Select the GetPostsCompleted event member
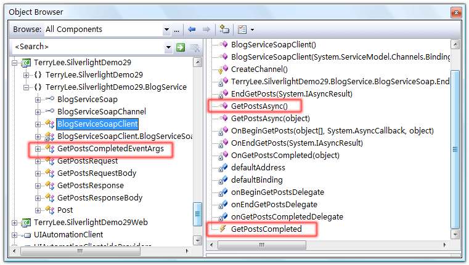Image resolution: width=469 pixels, height=265 pixels. coord(266,229)
